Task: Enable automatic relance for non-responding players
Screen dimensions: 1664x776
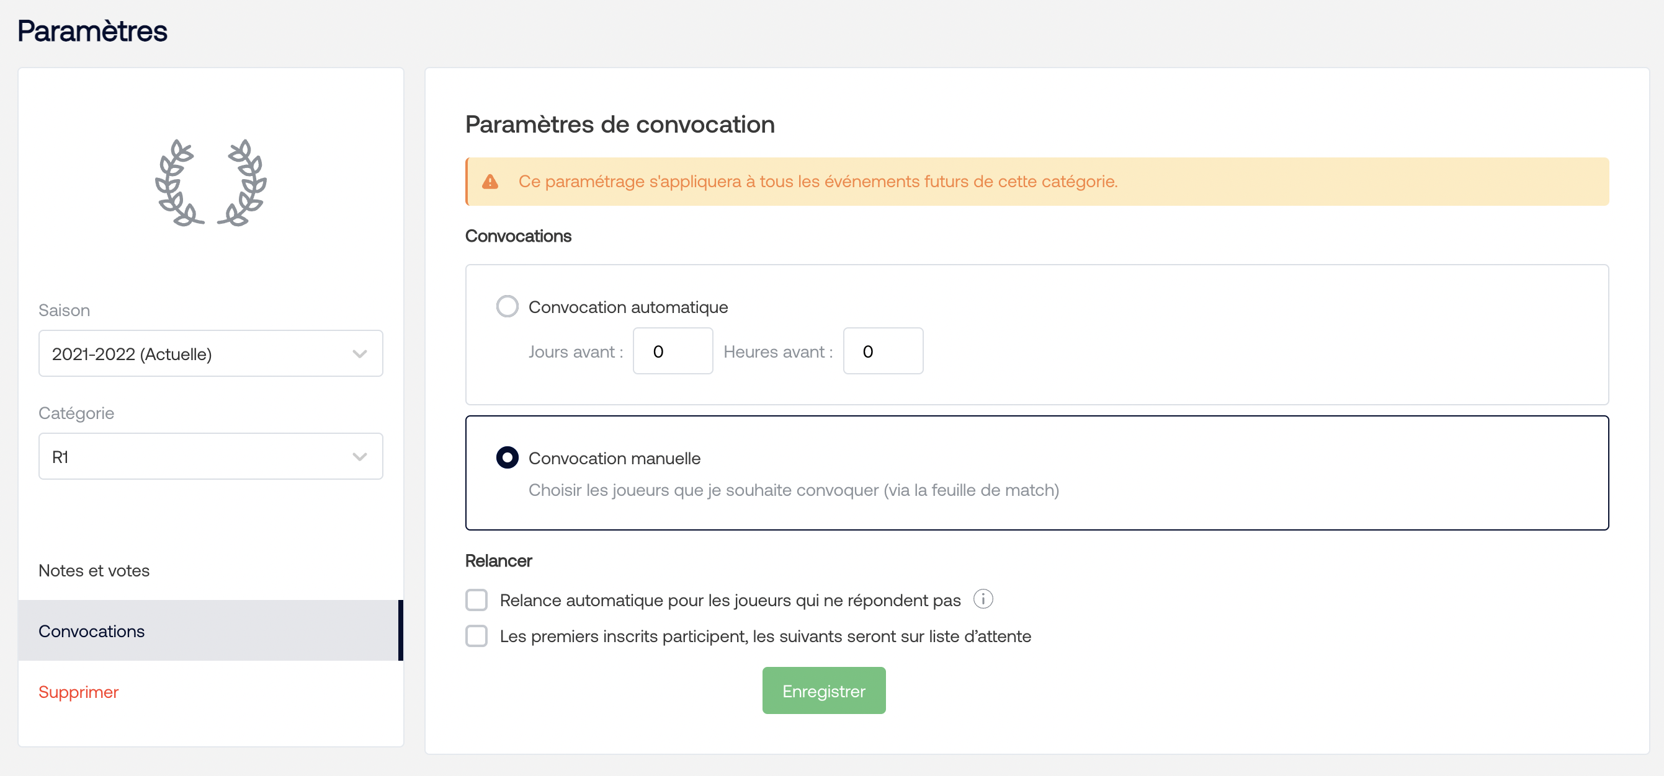Action: [x=476, y=600]
